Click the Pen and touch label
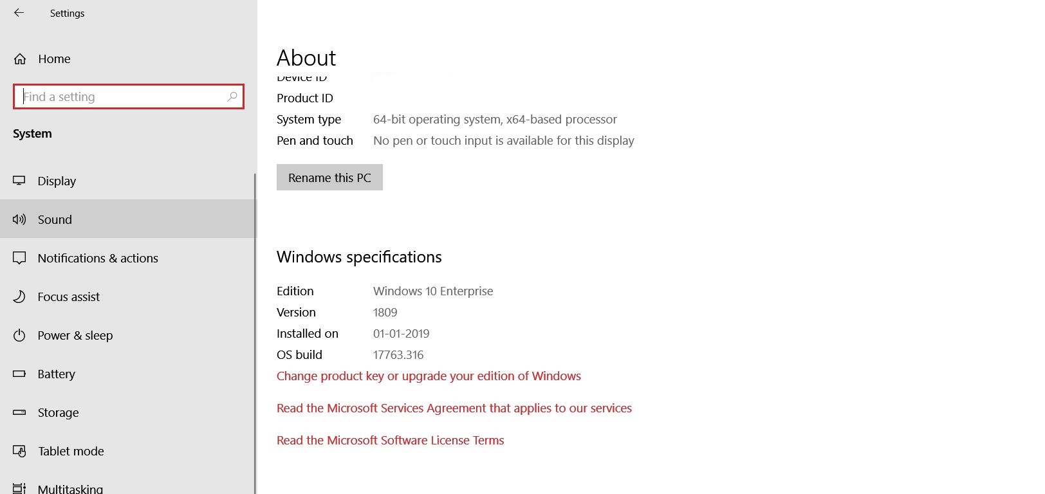The image size is (1045, 494). point(315,141)
